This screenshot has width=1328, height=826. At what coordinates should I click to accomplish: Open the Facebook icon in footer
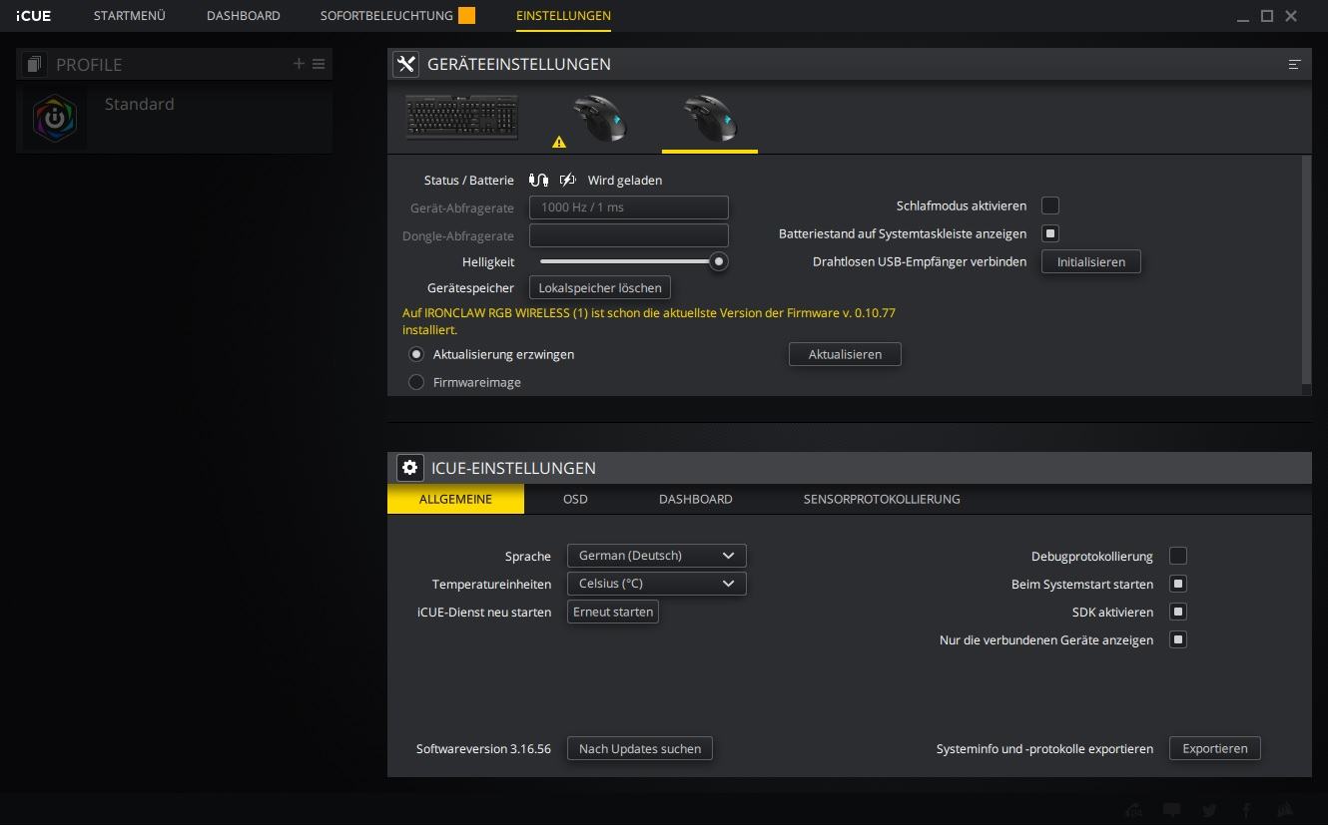pyautogui.click(x=1246, y=810)
